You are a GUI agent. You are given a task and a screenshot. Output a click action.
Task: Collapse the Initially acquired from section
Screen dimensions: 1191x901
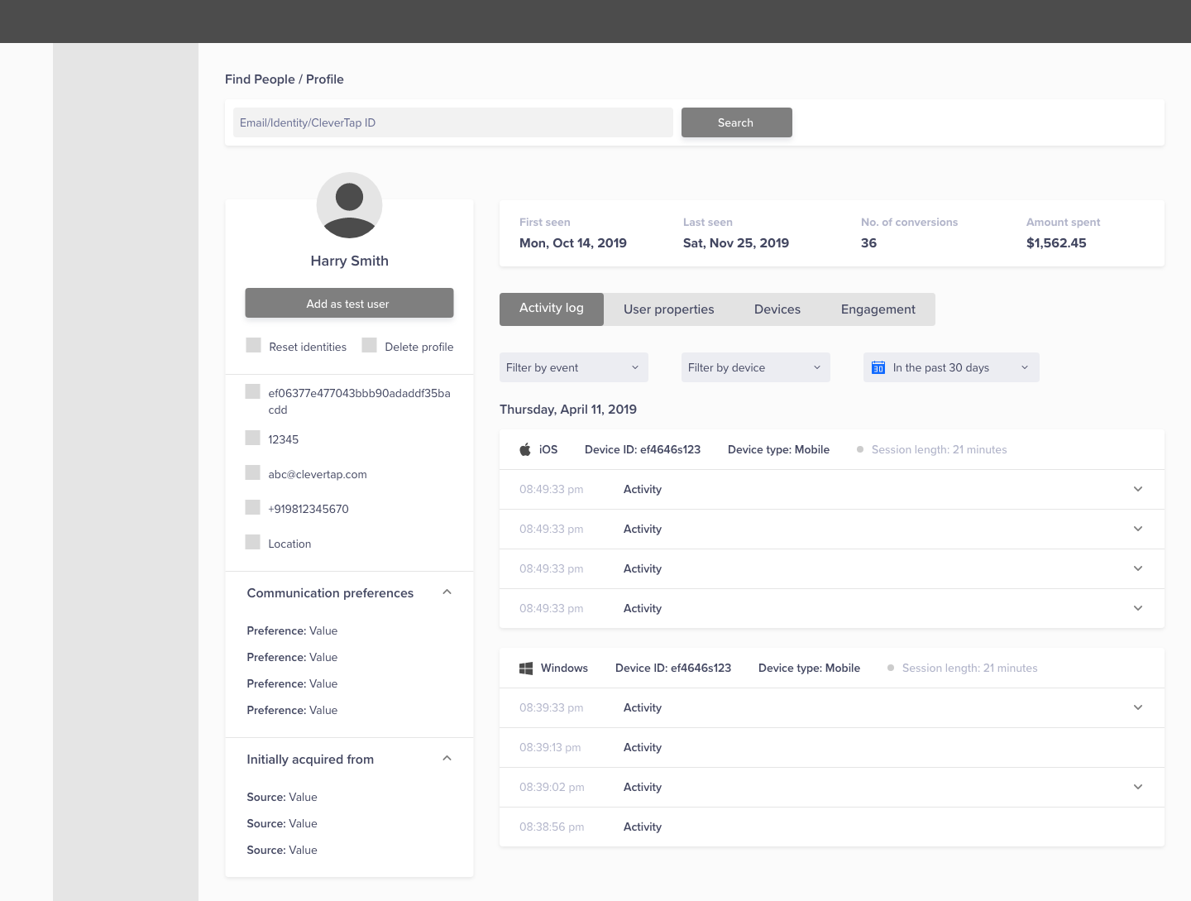pyautogui.click(x=447, y=759)
